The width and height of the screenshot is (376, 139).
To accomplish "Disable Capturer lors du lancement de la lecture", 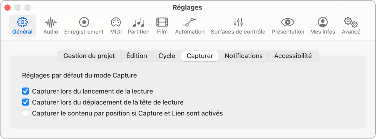I will pos(25,91).
